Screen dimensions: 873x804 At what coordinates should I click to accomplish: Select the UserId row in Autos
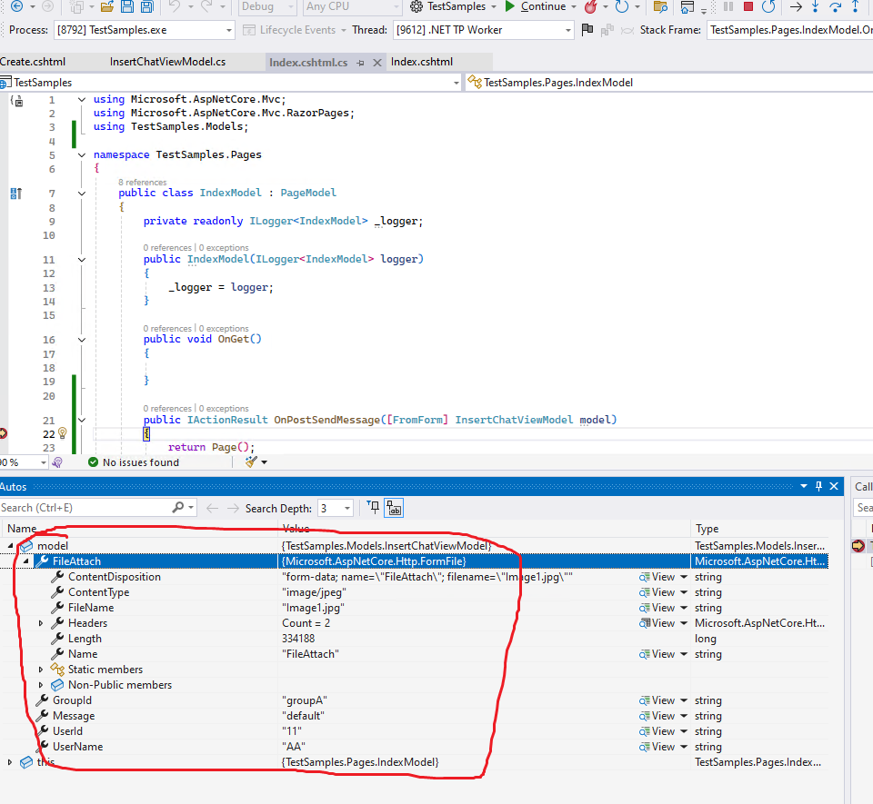pos(415,731)
